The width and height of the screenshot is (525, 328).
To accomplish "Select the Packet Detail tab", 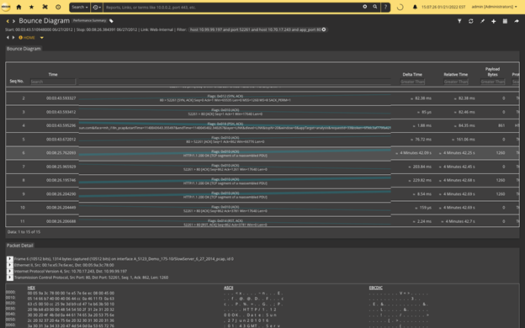I will [x=19, y=246].
